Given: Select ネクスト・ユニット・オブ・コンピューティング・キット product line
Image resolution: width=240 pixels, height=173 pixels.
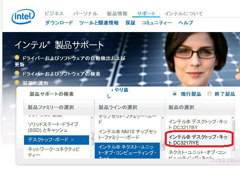Looking at the screenshot, I should pos(127,151).
